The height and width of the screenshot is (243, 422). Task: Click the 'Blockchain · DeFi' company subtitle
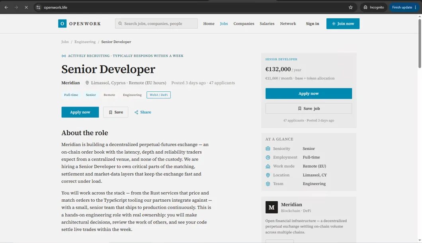pyautogui.click(x=296, y=211)
